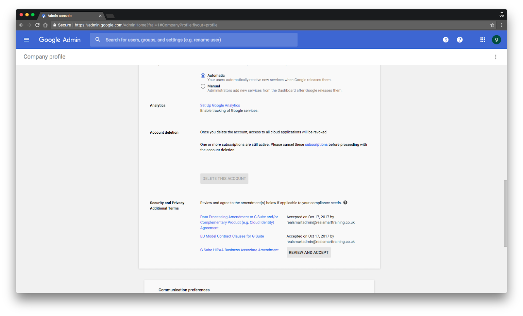
Task: Click the Google Admin logo
Action: (59, 40)
